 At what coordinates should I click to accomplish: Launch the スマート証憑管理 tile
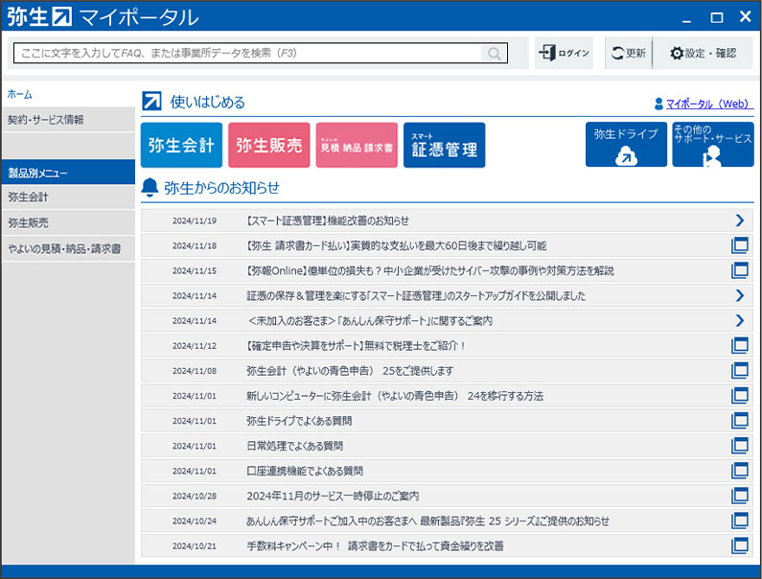(x=444, y=145)
